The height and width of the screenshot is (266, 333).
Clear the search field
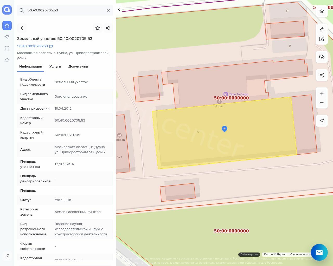108,10
